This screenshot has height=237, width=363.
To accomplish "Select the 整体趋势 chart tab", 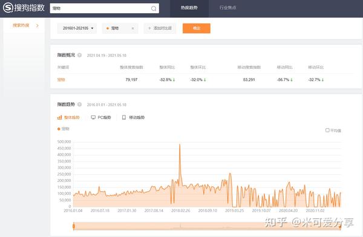I will click(x=68, y=117).
